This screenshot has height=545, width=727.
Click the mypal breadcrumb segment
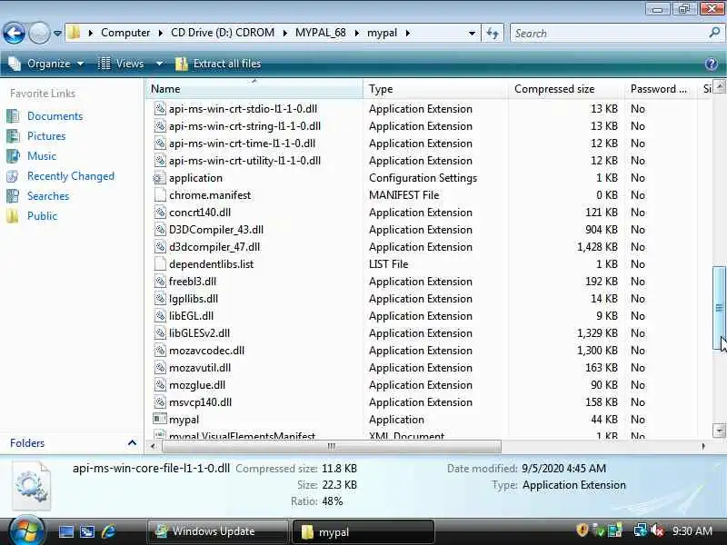coord(382,33)
